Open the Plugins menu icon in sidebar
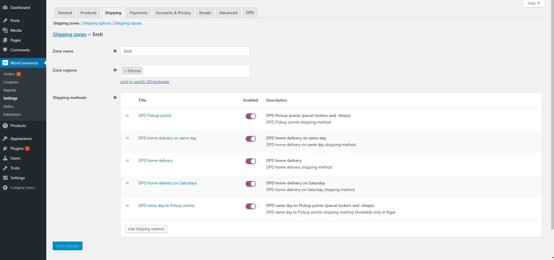554x260 pixels. [x=5, y=148]
